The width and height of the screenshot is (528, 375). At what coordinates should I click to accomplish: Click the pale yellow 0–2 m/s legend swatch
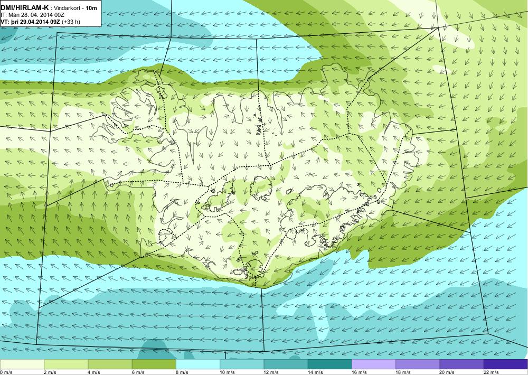pyautogui.click(x=22, y=364)
